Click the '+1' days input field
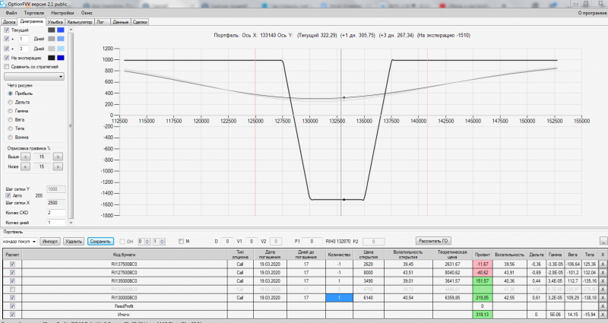The image size is (608, 323). (x=24, y=39)
